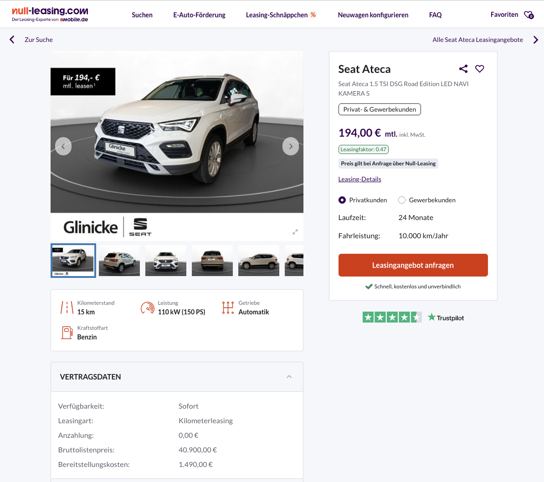Screen dimensions: 544x482
Task: Collapse the Vertragsdaten section
Action: coord(289,377)
